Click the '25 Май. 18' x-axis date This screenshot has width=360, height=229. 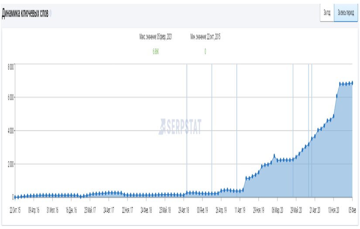pyautogui.click(x=165, y=210)
